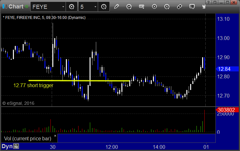
Task: Click the question mark help button
Action: click(208, 2)
